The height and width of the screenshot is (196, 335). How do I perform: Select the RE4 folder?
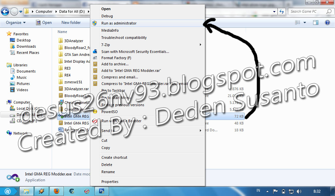tap(67, 75)
